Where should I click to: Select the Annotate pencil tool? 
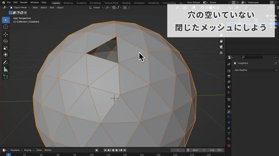click(6, 63)
